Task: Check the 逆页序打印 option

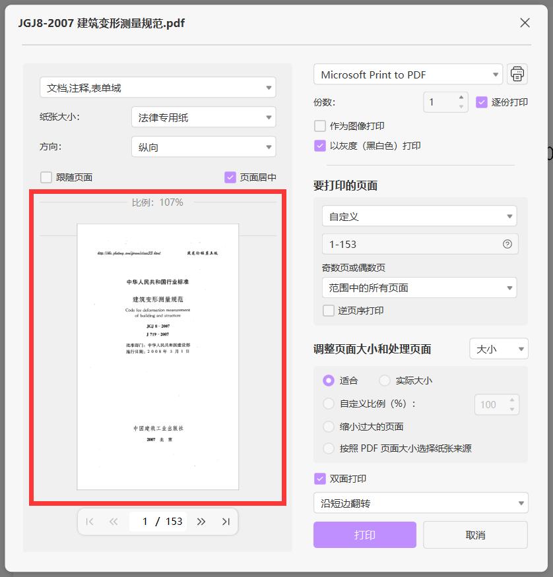Action: 328,311
